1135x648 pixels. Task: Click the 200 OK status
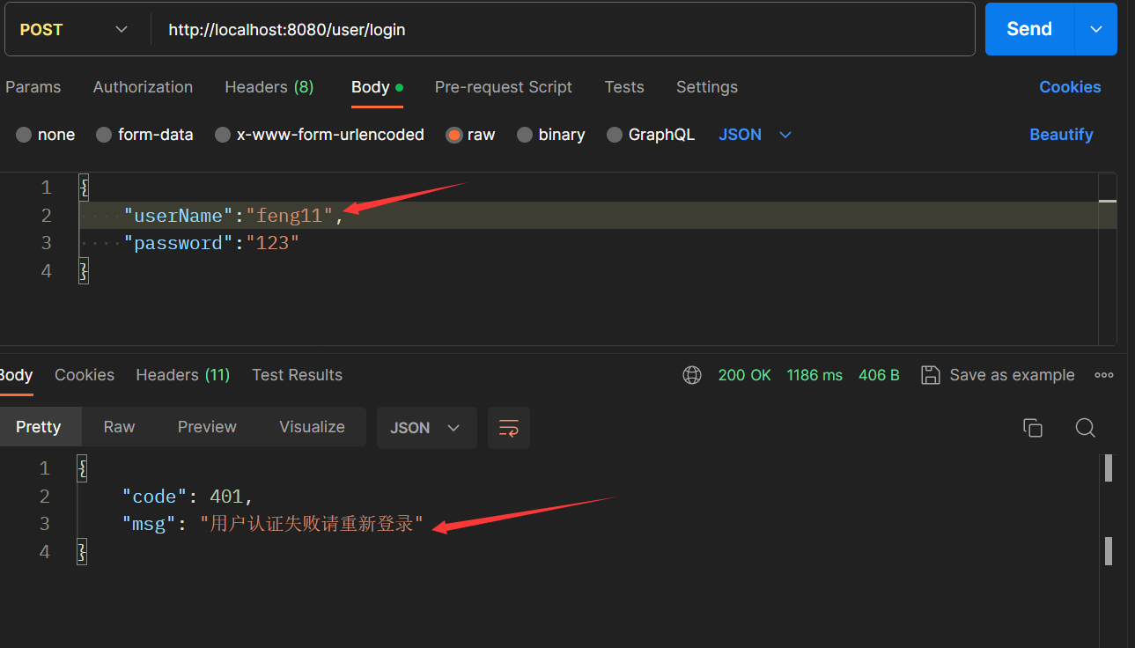click(x=744, y=375)
